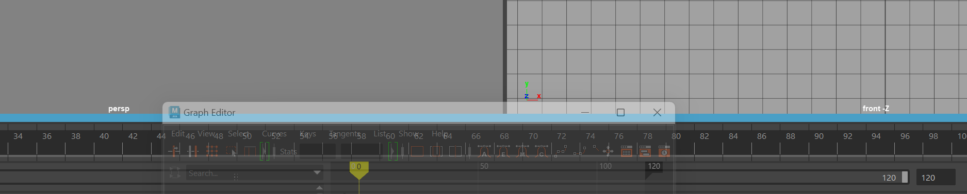Viewport: 967px width, 194px height.
Task: Set Spline tangents marked E
Action: click(x=503, y=151)
